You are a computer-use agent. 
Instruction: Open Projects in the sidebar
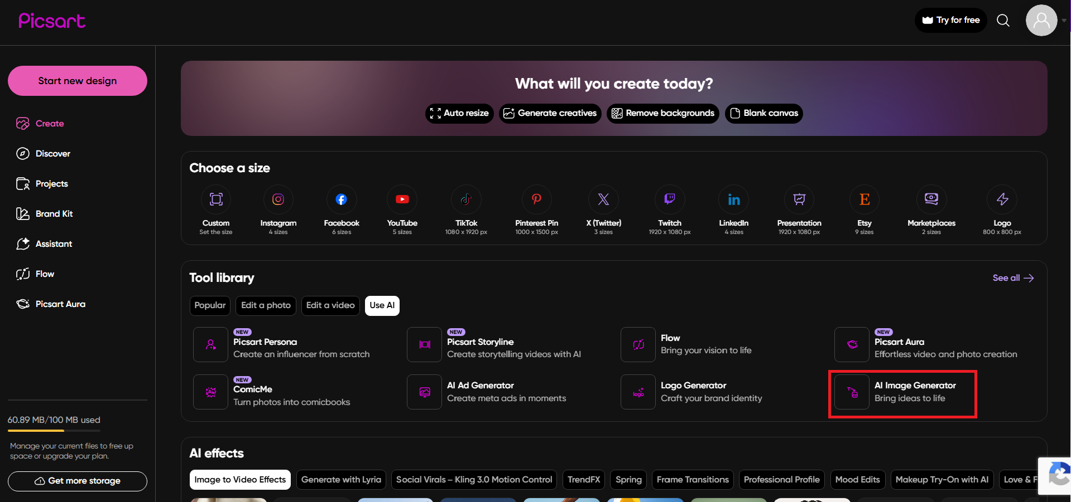coord(42,184)
